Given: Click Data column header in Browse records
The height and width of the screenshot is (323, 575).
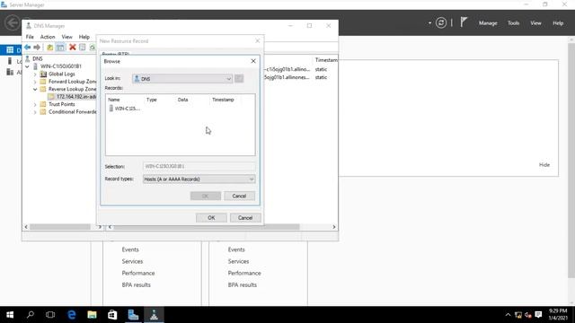Looking at the screenshot, I should 182,100.
